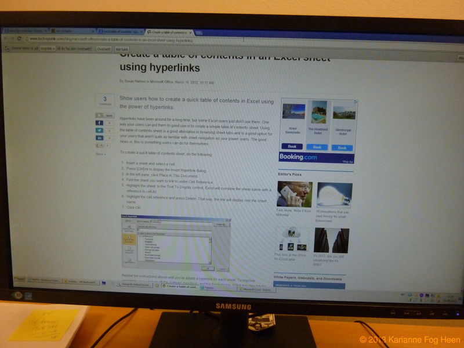Select the 'Create a table of contents' tab
464x348 pixels.
click(169, 32)
